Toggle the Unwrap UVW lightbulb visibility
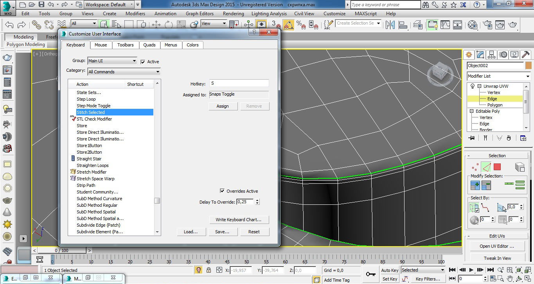 (x=472, y=86)
